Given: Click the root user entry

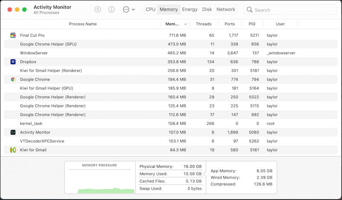Looking at the screenshot, I should 270,124.
